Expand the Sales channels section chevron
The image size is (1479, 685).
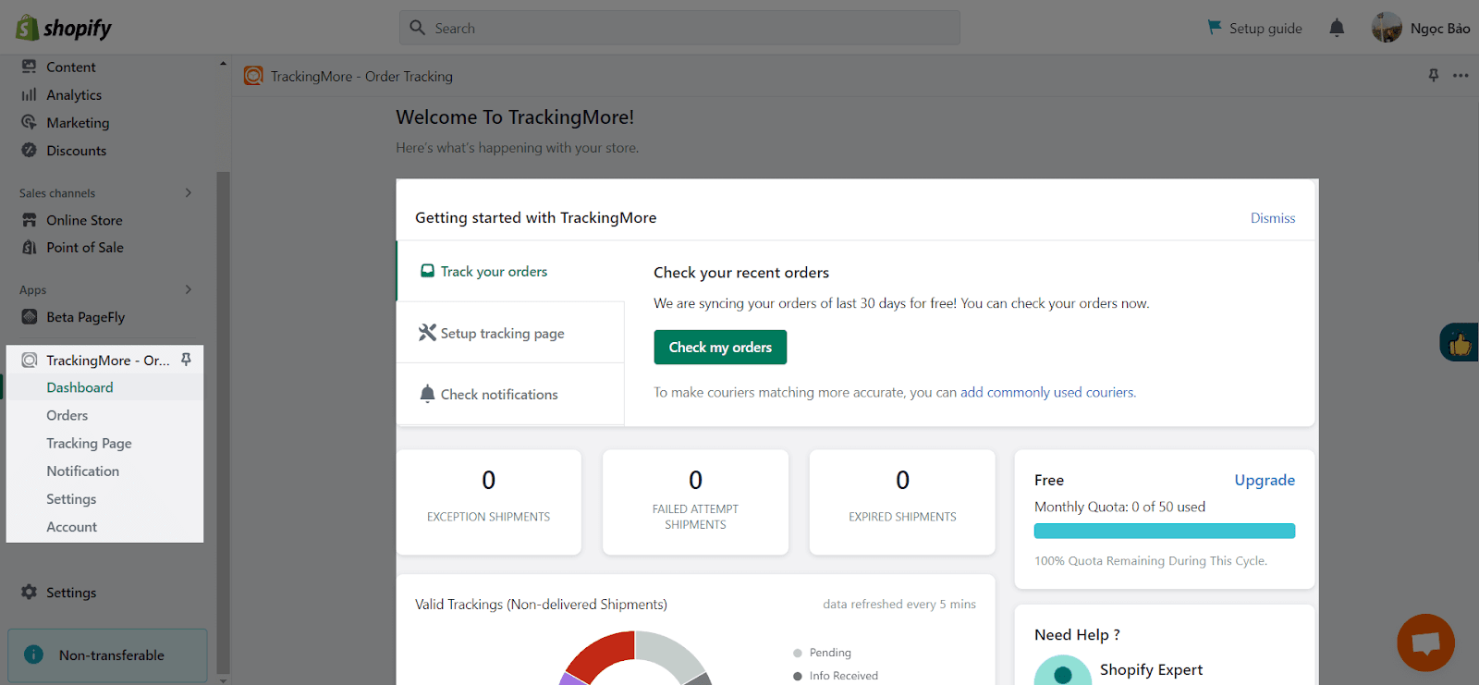tap(189, 193)
